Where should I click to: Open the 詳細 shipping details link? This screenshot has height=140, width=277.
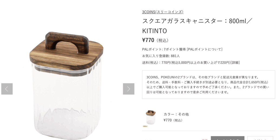235,62
